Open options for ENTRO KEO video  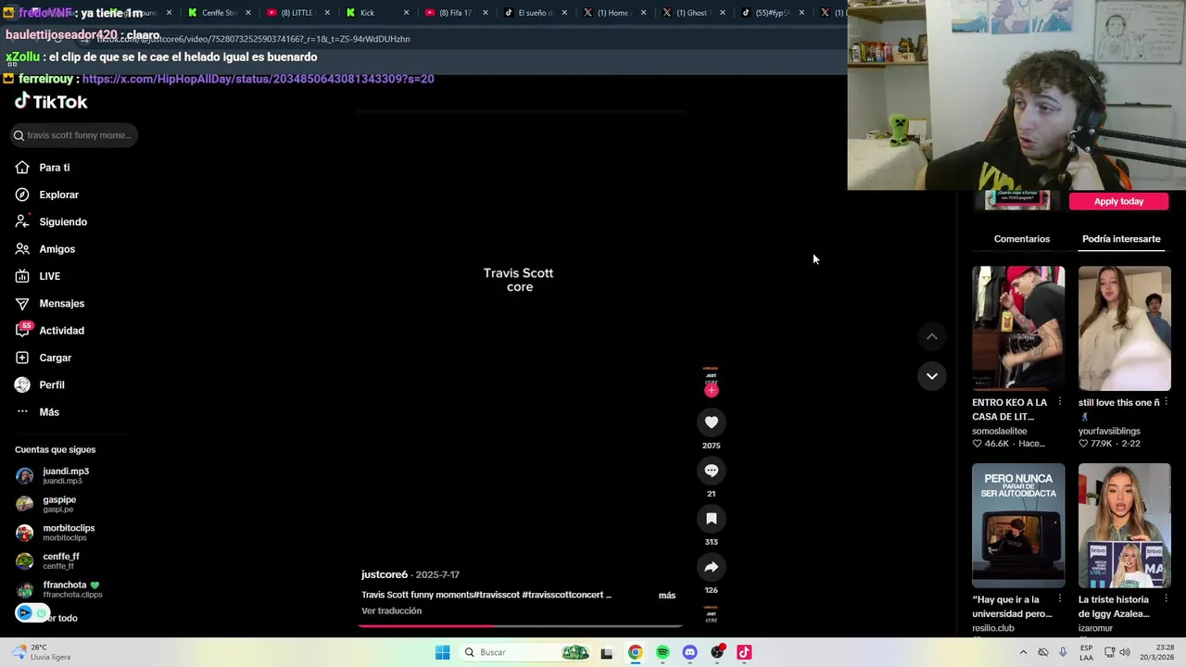[1059, 402]
